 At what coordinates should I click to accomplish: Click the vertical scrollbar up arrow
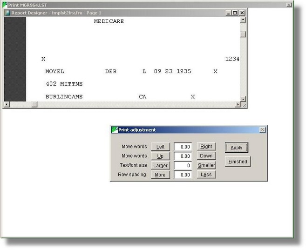[x=243, y=20]
